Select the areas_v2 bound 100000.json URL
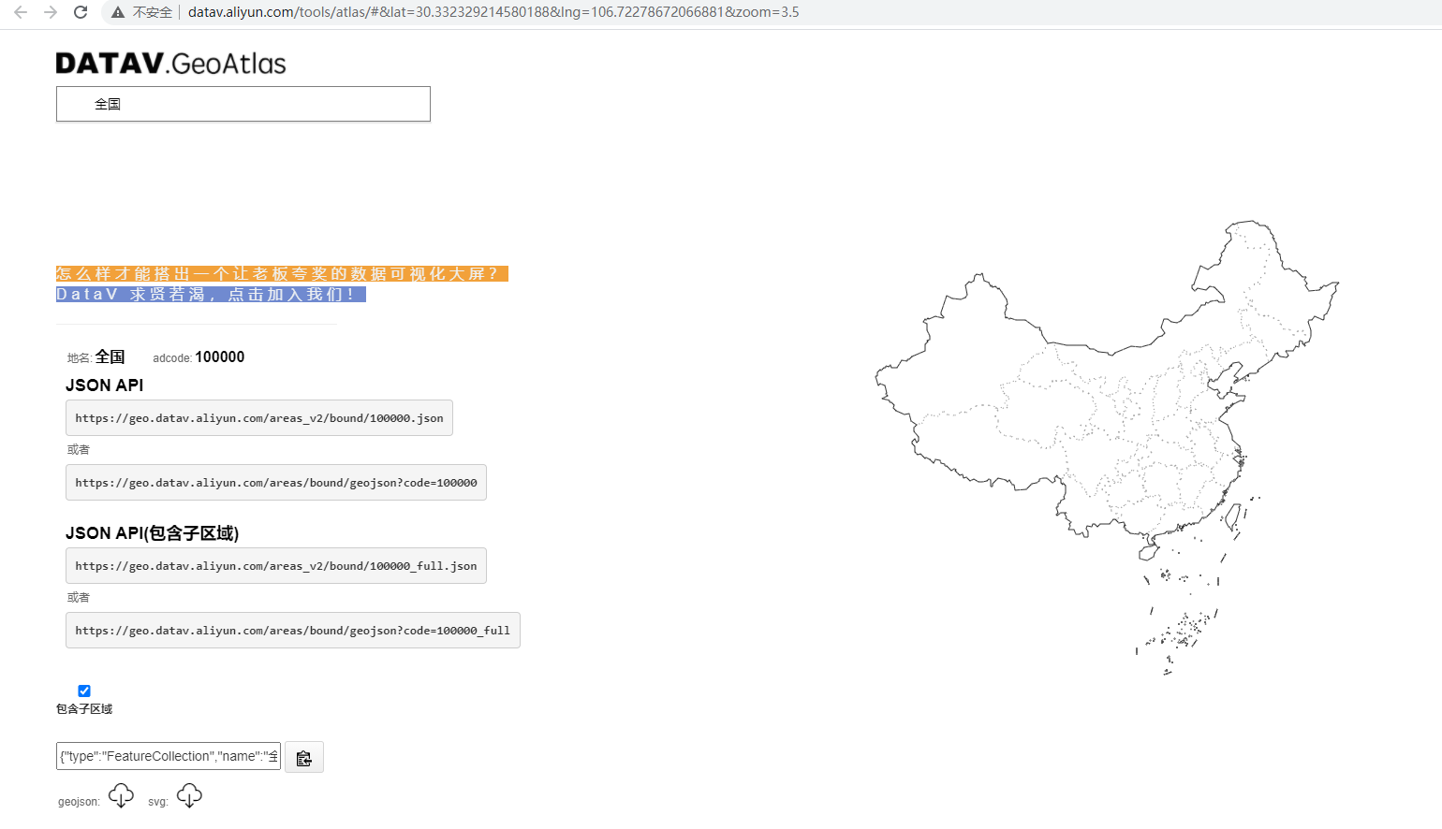Image resolution: width=1442 pixels, height=829 pixels. click(259, 418)
